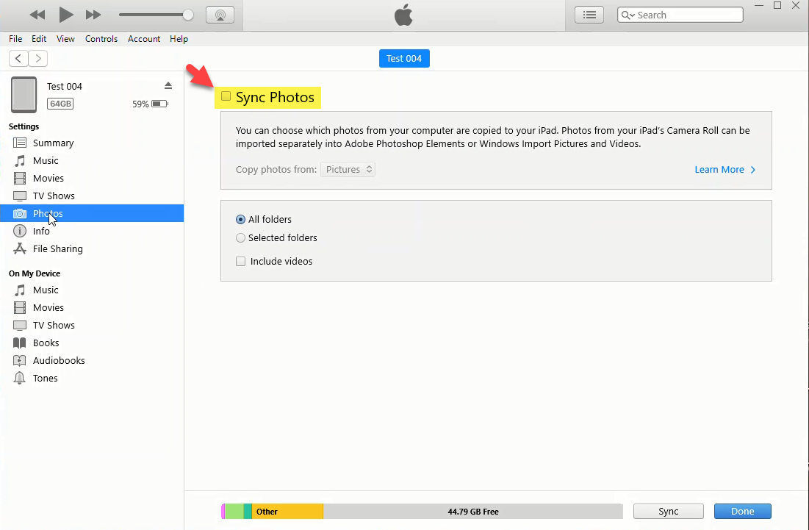This screenshot has width=809, height=530.
Task: Expand the search options magnifier dropdown
Action: click(628, 15)
